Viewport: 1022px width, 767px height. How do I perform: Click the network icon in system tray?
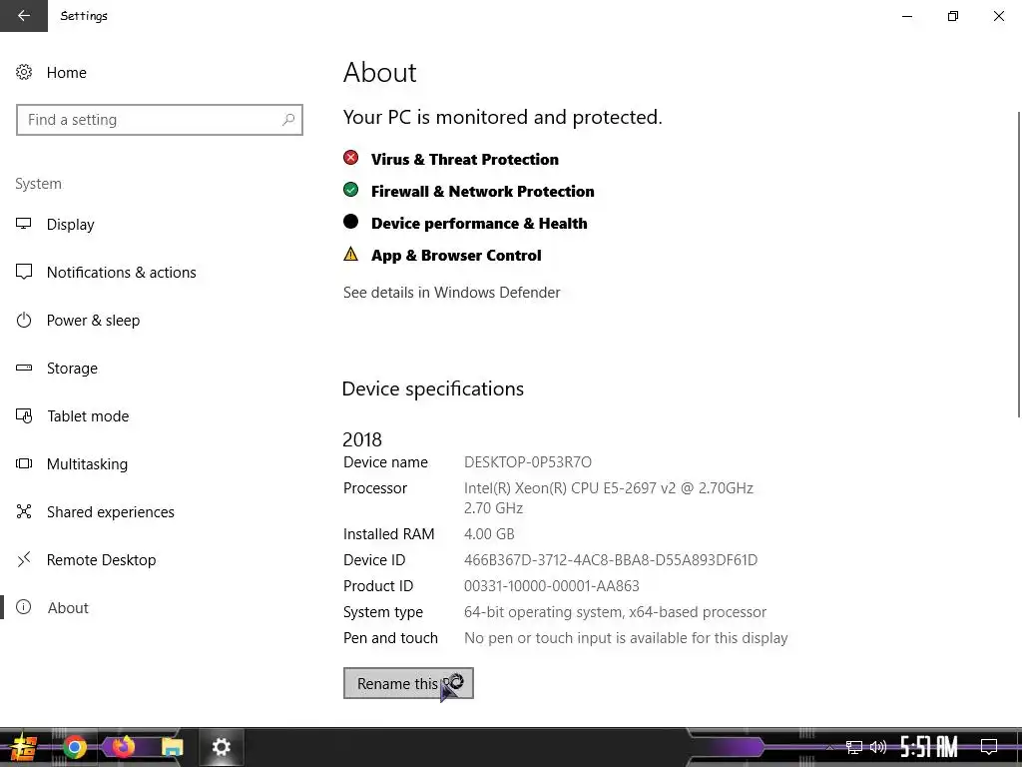854,747
